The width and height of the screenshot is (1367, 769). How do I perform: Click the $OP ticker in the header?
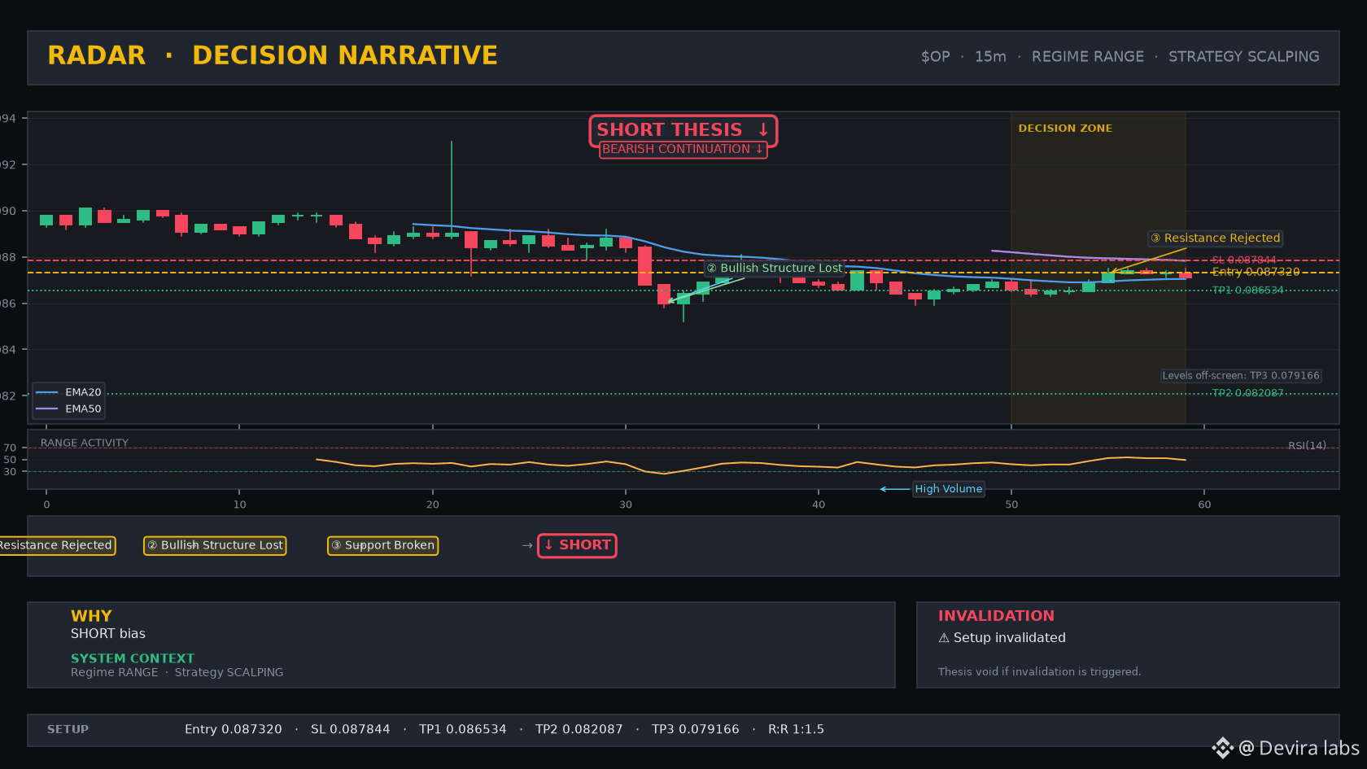pyautogui.click(x=935, y=56)
